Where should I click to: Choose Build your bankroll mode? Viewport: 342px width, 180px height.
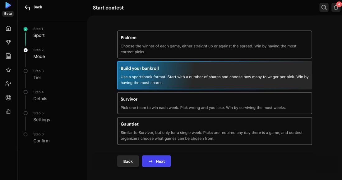(214, 75)
